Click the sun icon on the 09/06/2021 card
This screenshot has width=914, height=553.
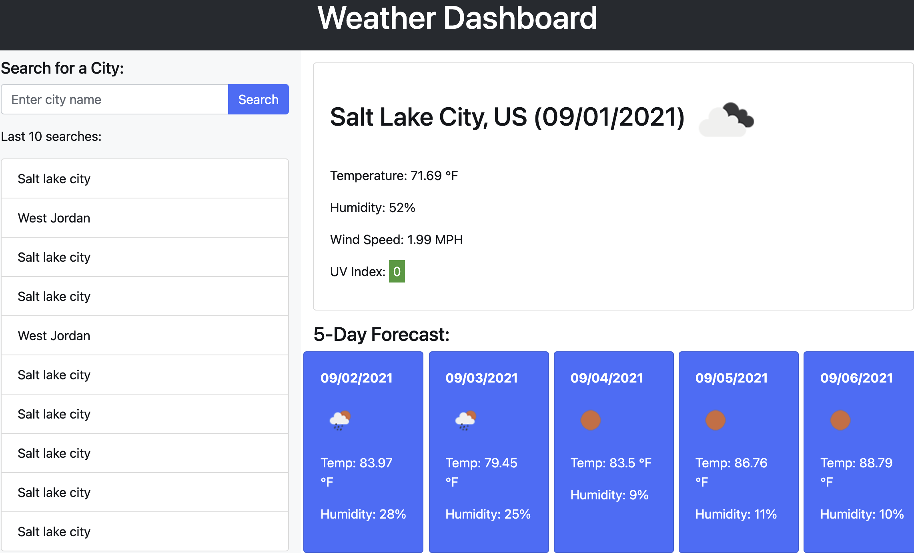[840, 421]
